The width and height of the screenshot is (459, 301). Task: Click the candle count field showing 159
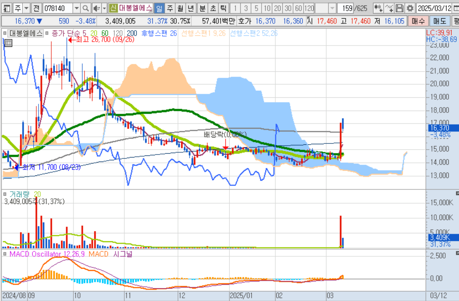coord(345,8)
